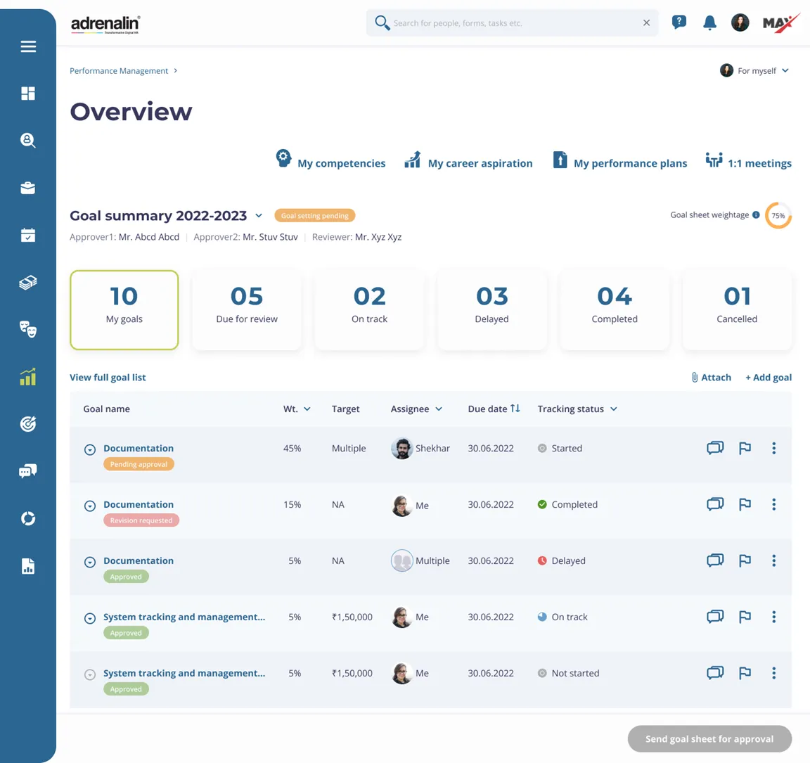Click the adrenalin logo
Image resolution: width=810 pixels, height=763 pixels.
[105, 25]
